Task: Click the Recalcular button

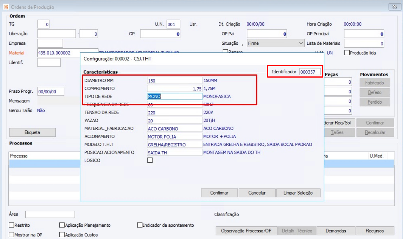Action: click(375, 132)
